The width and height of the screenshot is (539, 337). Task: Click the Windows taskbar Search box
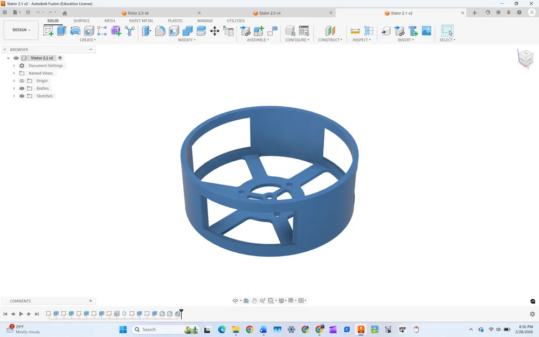[x=165, y=329]
